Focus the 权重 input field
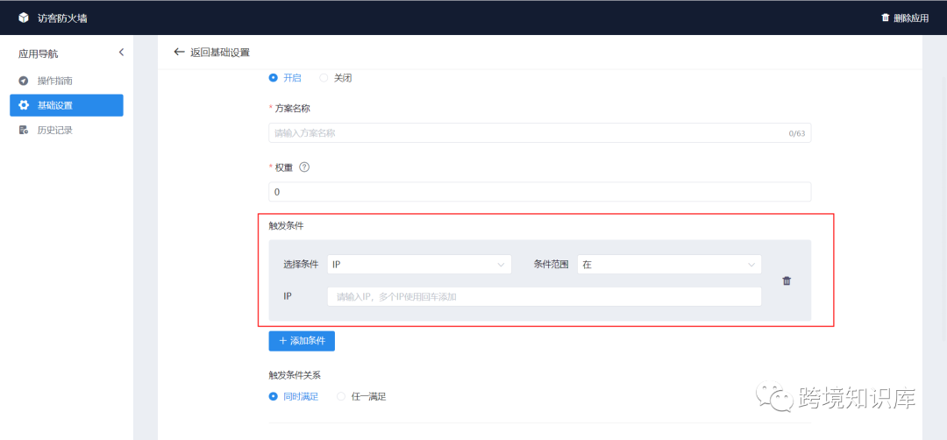 pos(540,192)
